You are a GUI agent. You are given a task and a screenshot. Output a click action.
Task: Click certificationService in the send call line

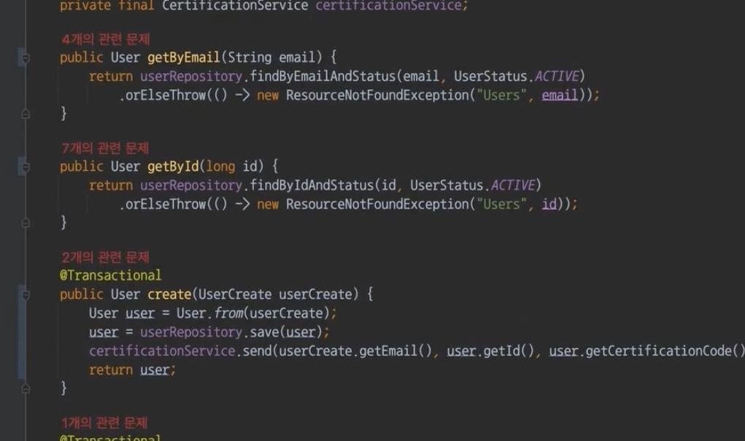click(x=162, y=351)
